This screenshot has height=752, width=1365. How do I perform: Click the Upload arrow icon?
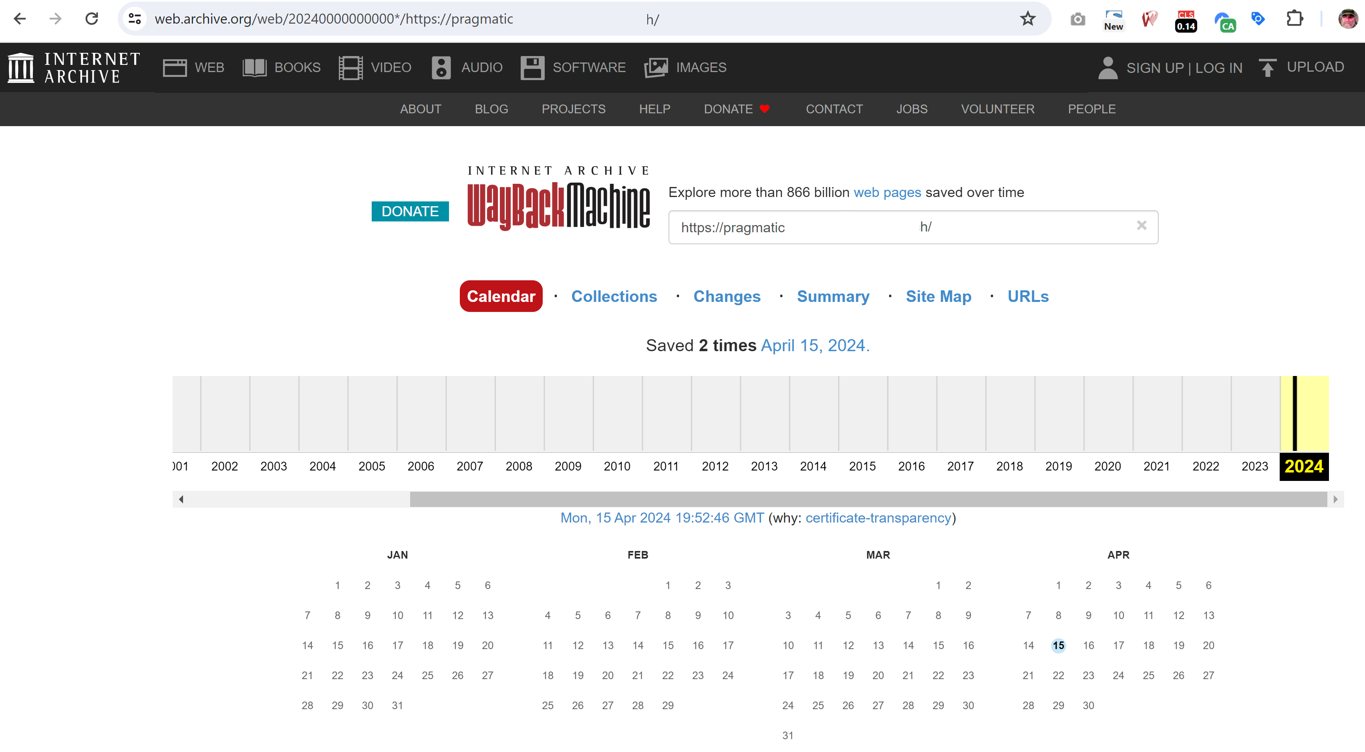click(1267, 67)
